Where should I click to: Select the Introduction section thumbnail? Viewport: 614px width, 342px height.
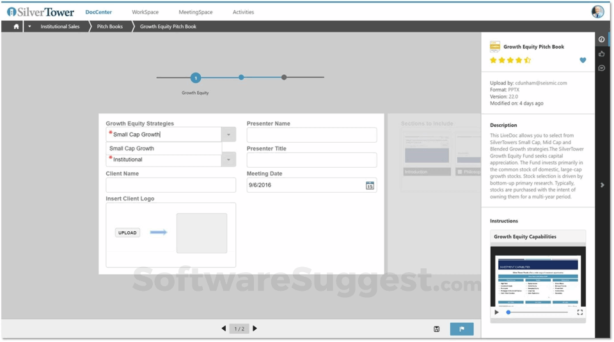427,154
